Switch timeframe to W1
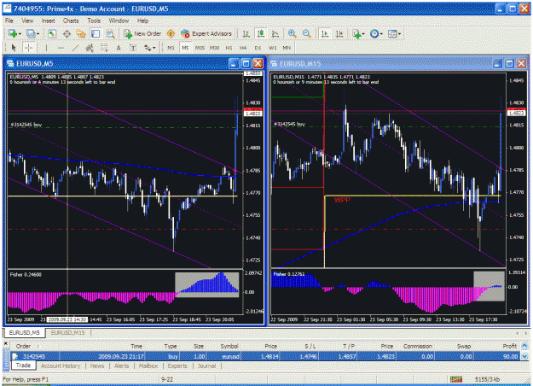Image resolution: width=533 pixels, height=386 pixels. tap(272, 48)
